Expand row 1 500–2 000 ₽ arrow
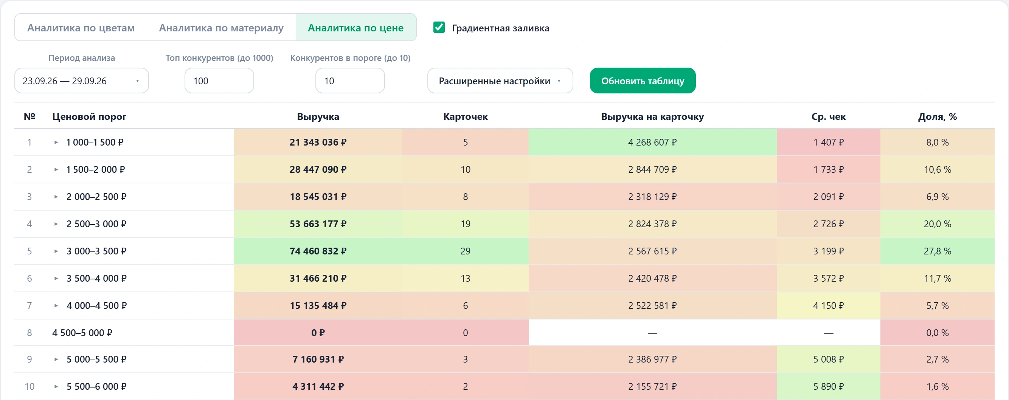Screen dimensions: 1009x400 click(56, 169)
